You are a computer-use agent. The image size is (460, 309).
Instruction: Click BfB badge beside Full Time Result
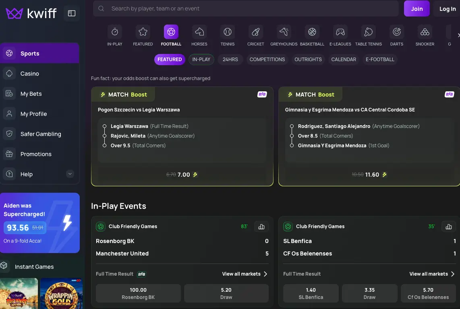(142, 274)
